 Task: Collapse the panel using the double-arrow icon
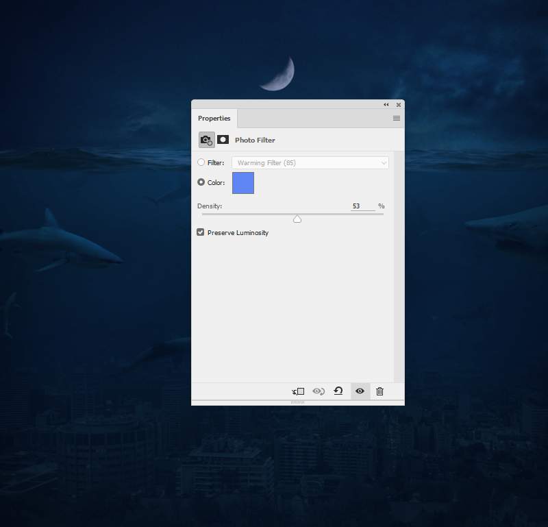386,105
